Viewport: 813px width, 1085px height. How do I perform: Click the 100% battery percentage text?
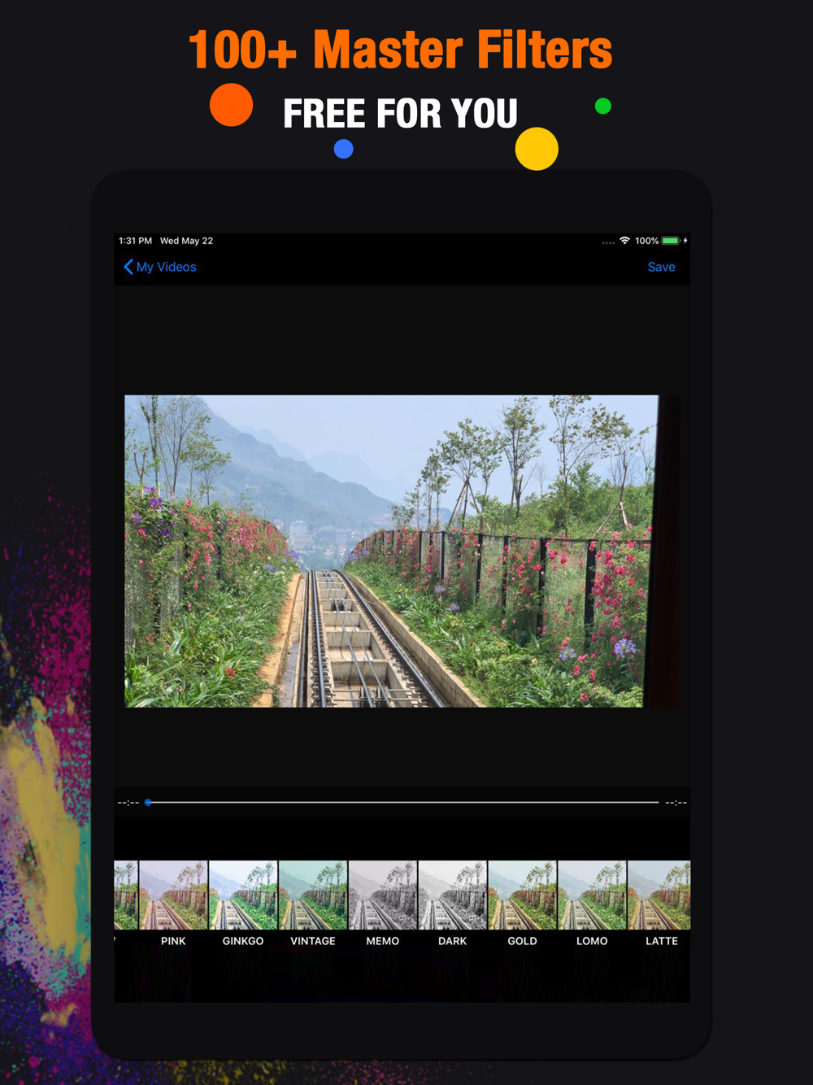click(x=646, y=241)
